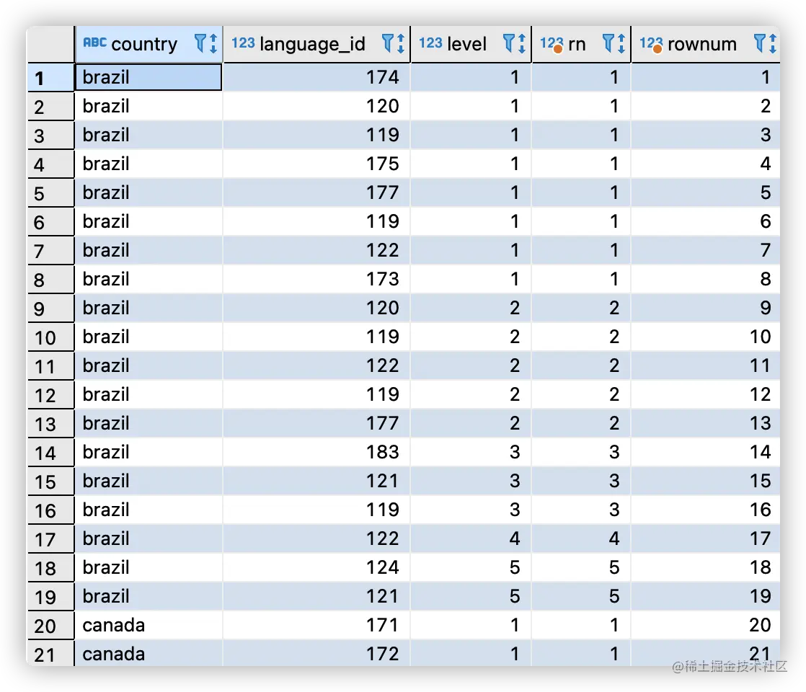806x692 pixels.
Task: Select the rownum column header label
Action: coord(702,44)
